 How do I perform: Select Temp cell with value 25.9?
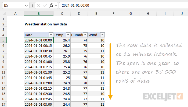[62, 56]
